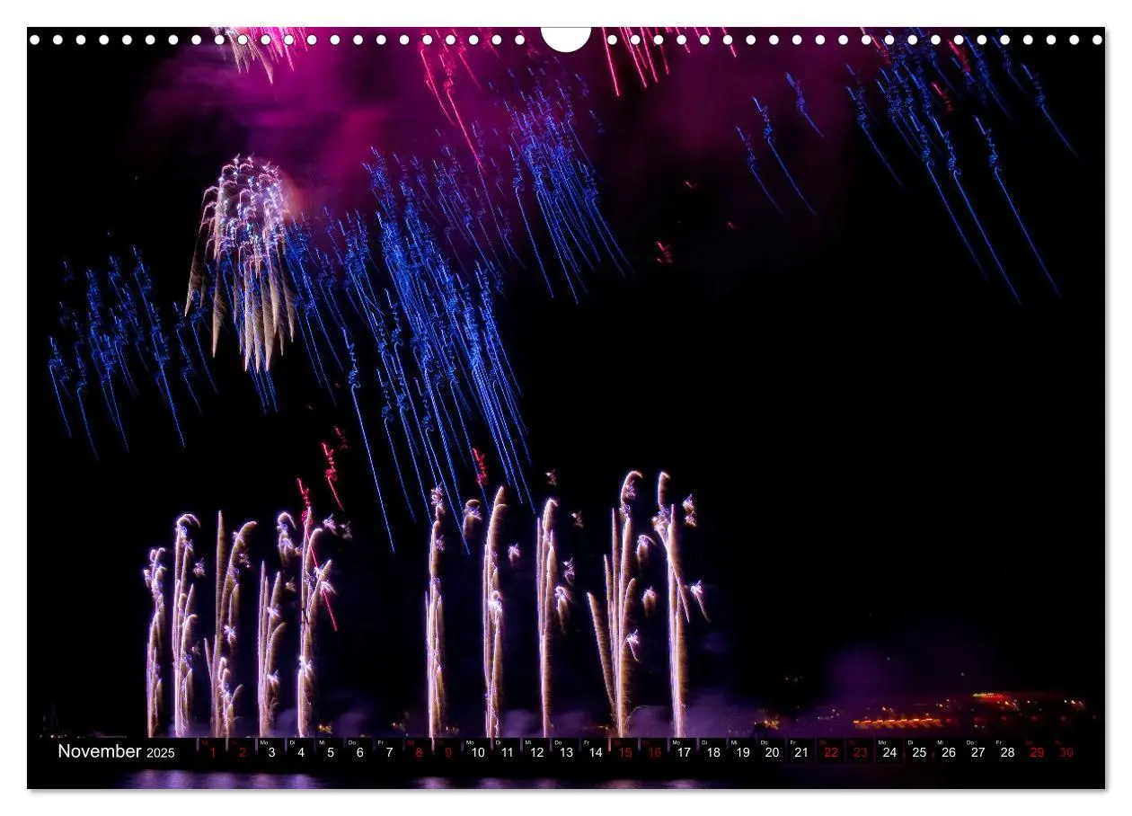The image size is (1132, 816).
Task: Select red date 15 in the calendar strip
Action: coord(625,752)
